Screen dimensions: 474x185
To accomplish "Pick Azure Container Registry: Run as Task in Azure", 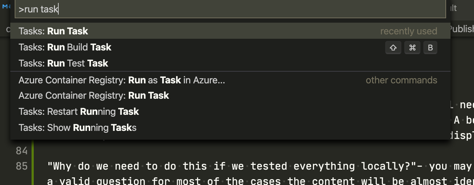I will pyautogui.click(x=230, y=80).
